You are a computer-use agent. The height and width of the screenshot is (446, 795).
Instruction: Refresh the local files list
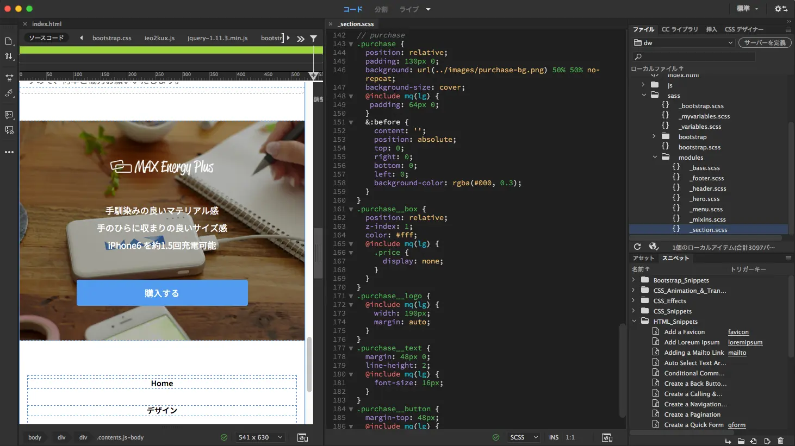tap(637, 247)
